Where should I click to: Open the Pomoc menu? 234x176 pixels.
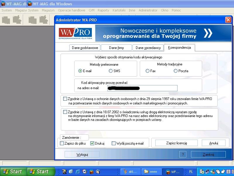click(176, 10)
